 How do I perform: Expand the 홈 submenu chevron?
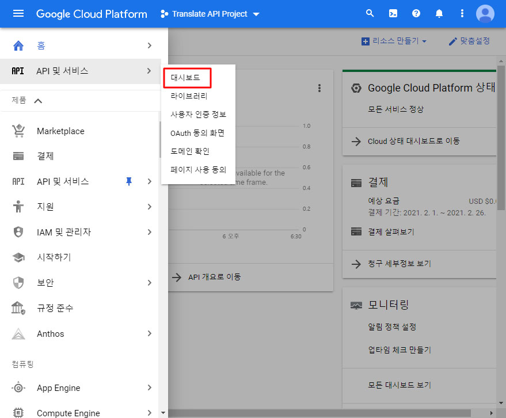tap(150, 45)
